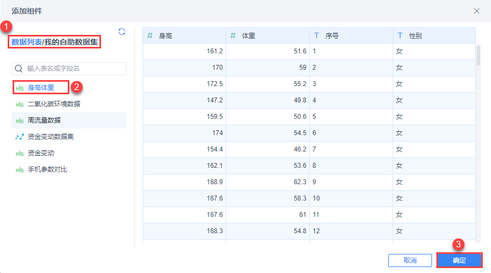The image size is (491, 273).
Task: Focus the 输入表名或字段名 search field
Action: pyautogui.click(x=69, y=69)
